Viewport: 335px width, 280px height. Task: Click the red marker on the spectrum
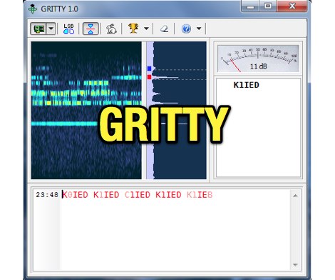pyautogui.click(x=149, y=77)
